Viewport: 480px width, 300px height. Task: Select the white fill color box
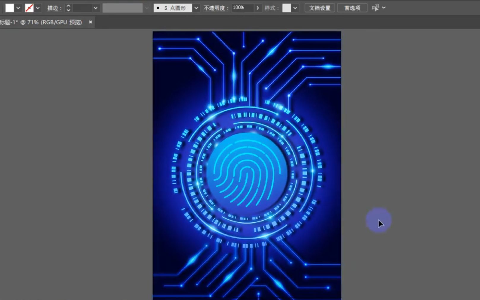pyautogui.click(x=9, y=8)
